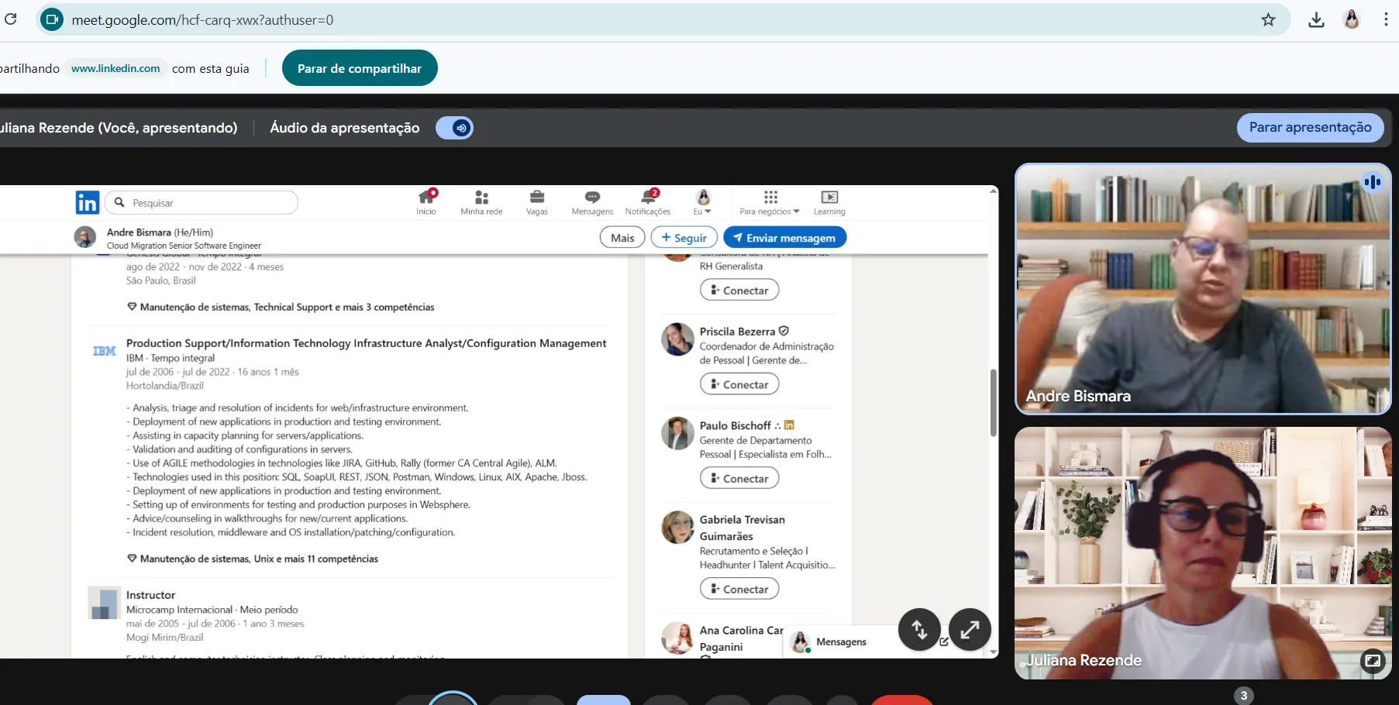Viewport: 1399px width, 705px height.
Task: Click Conectar for Gabriela Trevisan Guimarães
Action: coord(739,589)
